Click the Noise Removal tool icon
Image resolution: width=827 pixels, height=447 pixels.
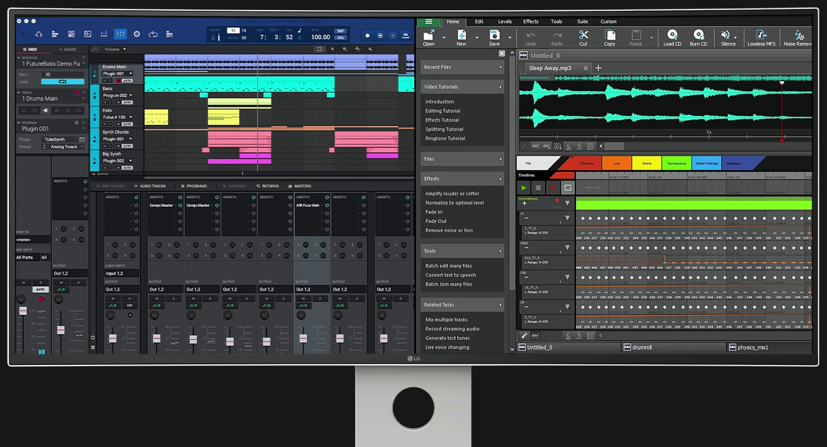tap(799, 36)
